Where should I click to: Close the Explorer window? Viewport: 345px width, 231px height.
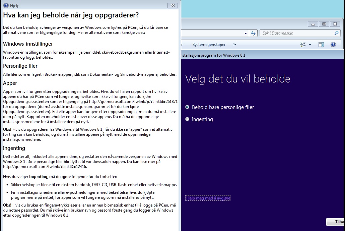pos(335,24)
